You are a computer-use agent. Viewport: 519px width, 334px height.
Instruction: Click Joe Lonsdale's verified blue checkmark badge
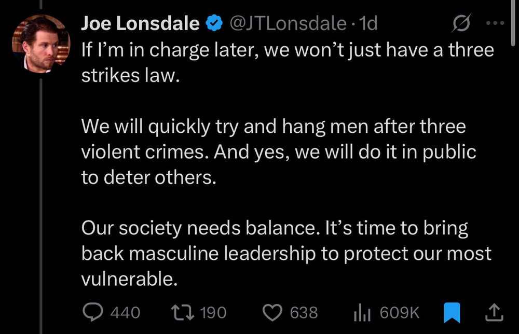tap(213, 22)
